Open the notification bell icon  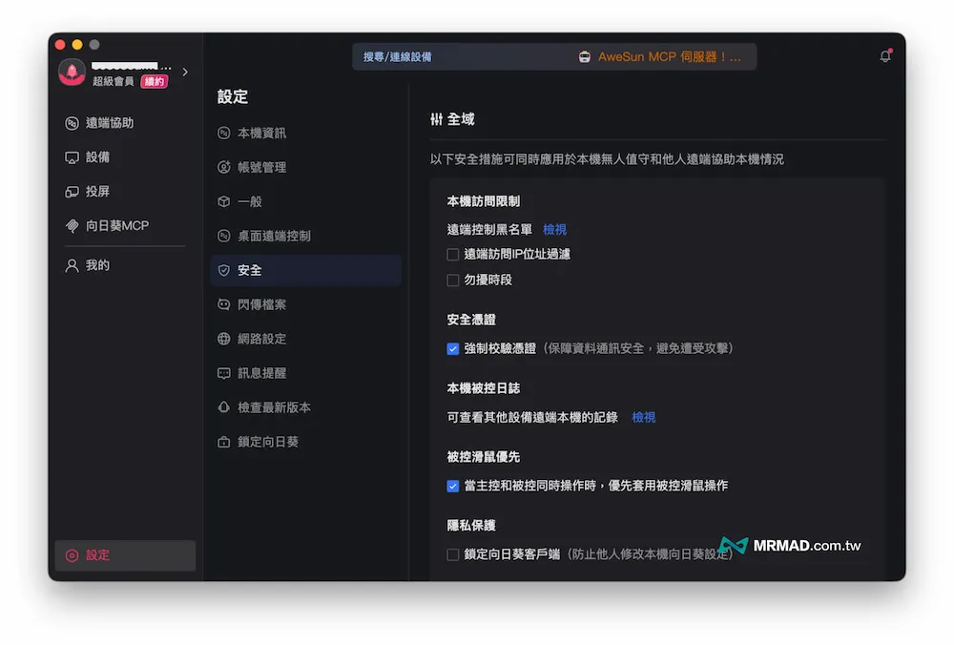coord(885,56)
